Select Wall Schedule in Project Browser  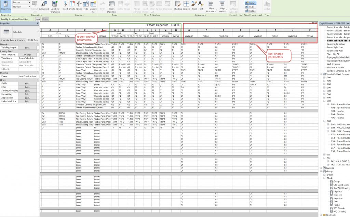pyautogui.click(x=334, y=64)
